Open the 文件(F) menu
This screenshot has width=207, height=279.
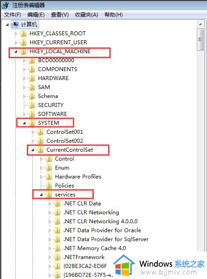click(12, 15)
